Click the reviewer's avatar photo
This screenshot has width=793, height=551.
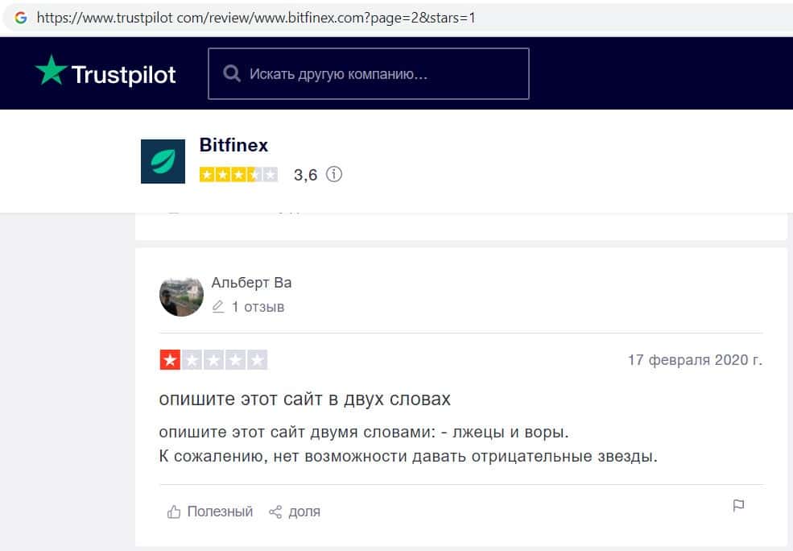[182, 296]
